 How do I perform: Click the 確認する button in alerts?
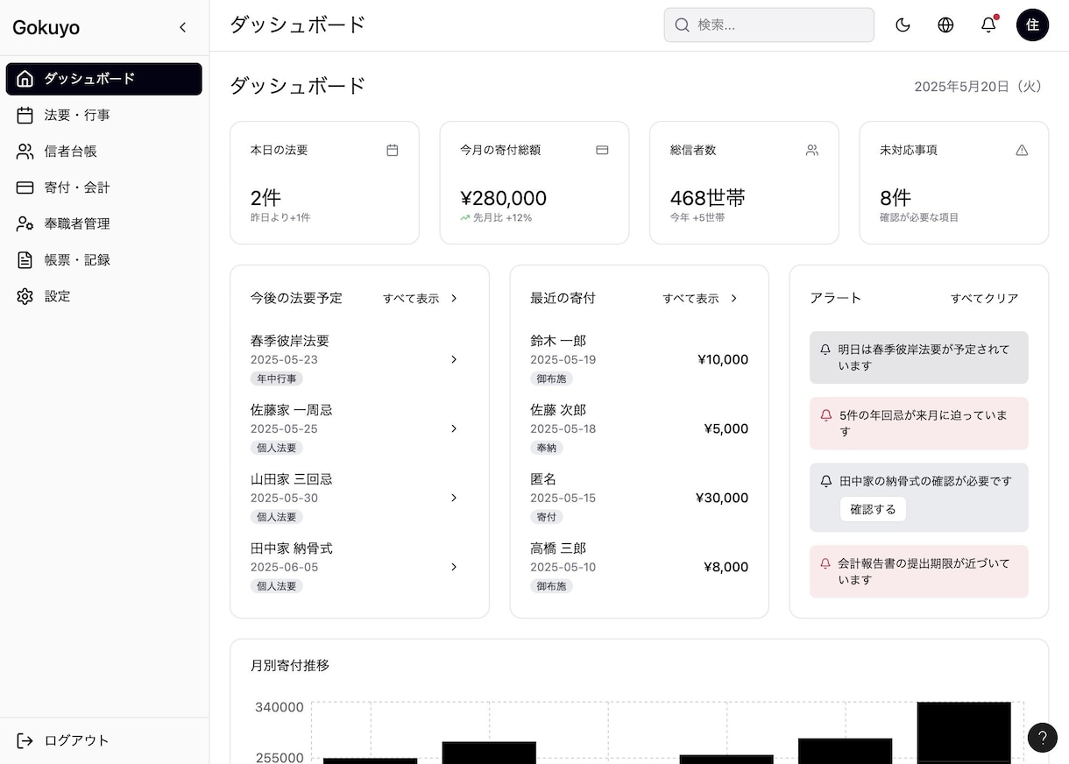873,509
